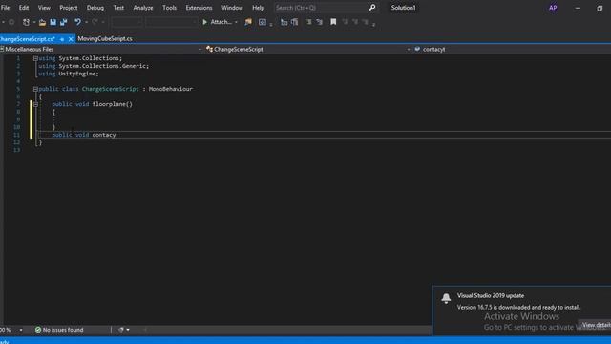Open the Window menu
Screen dimensions: 611x344
click(232, 8)
